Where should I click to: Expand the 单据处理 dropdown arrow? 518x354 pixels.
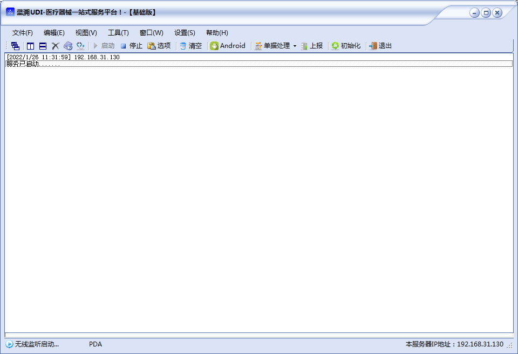[295, 46]
